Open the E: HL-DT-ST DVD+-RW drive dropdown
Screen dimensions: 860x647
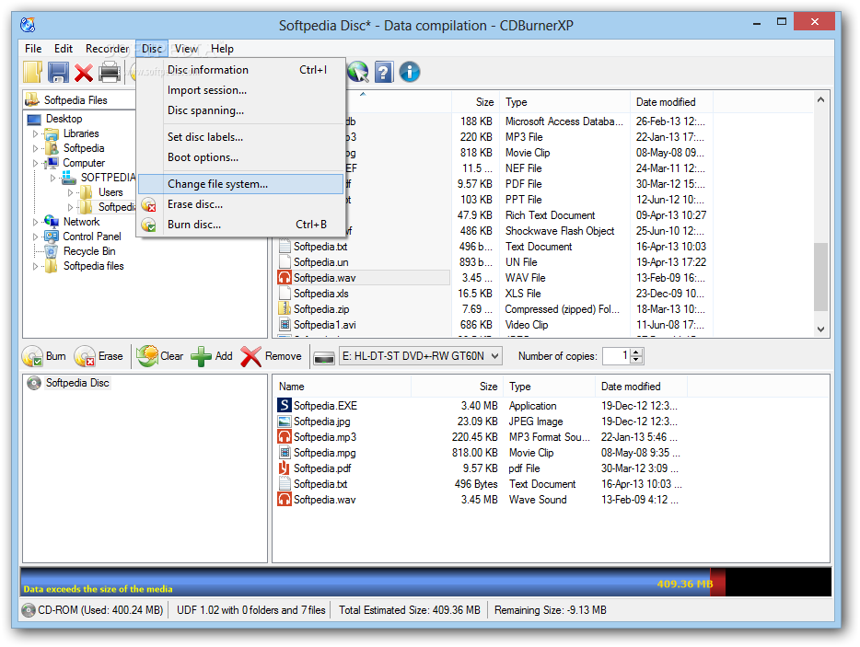tap(420, 356)
